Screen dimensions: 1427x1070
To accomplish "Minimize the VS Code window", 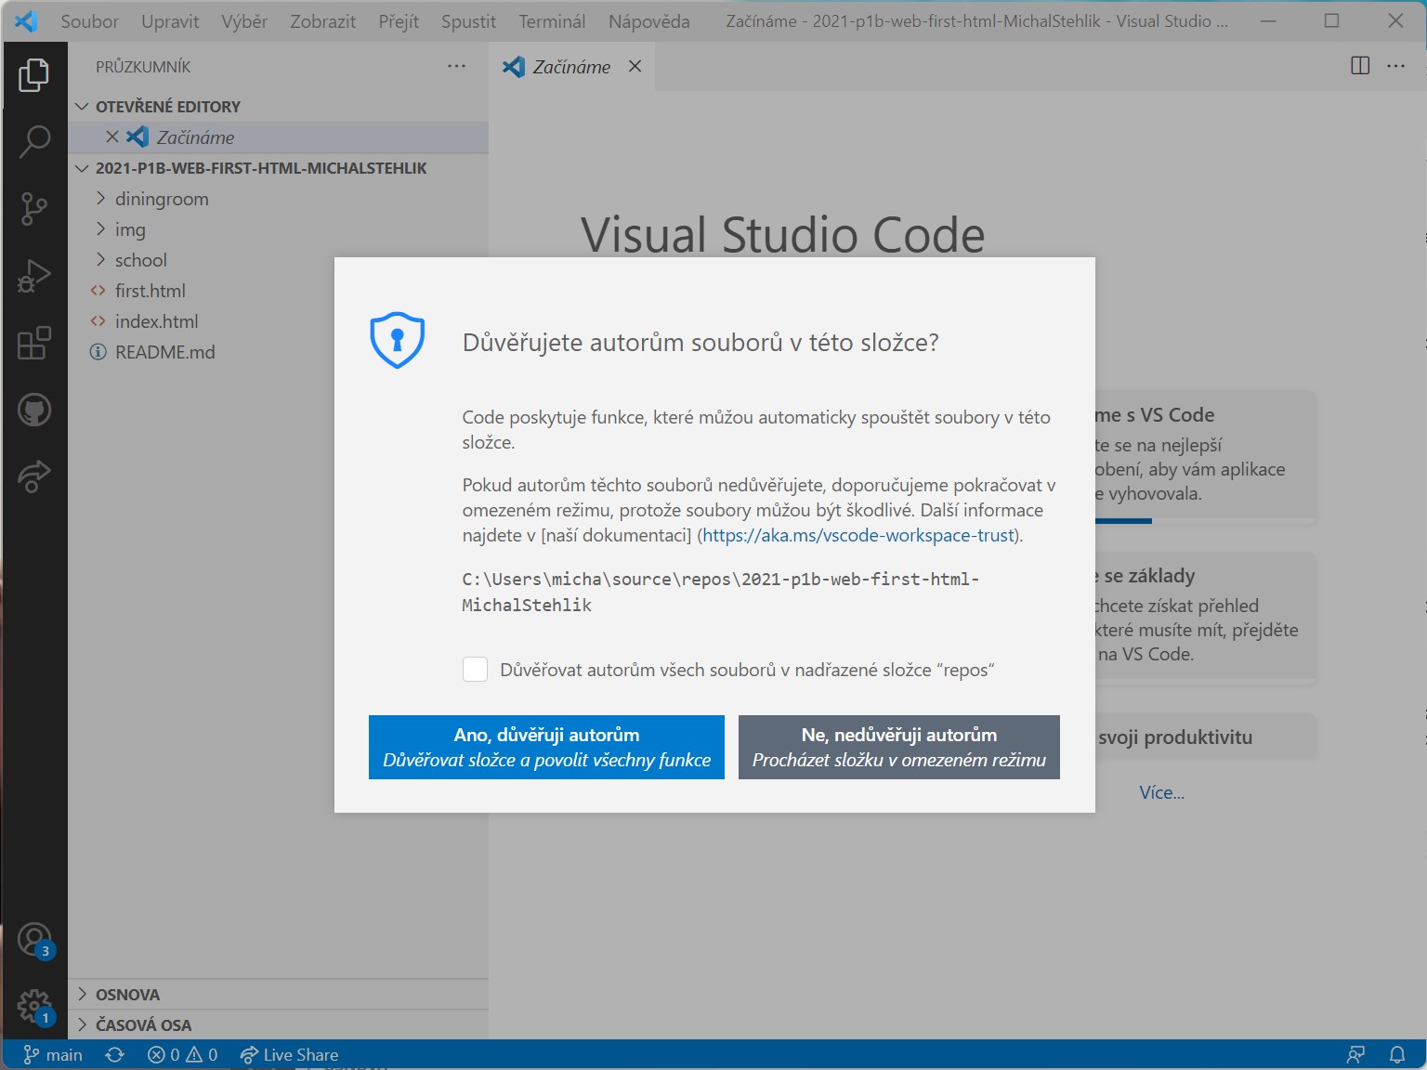I will [1268, 20].
